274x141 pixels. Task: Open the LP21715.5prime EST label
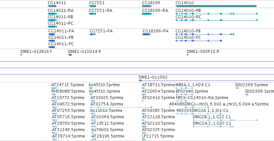pos(158,136)
